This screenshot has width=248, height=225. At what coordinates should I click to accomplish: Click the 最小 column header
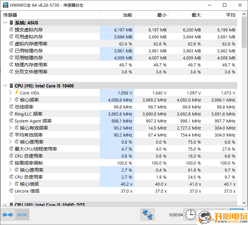[x=151, y=15]
